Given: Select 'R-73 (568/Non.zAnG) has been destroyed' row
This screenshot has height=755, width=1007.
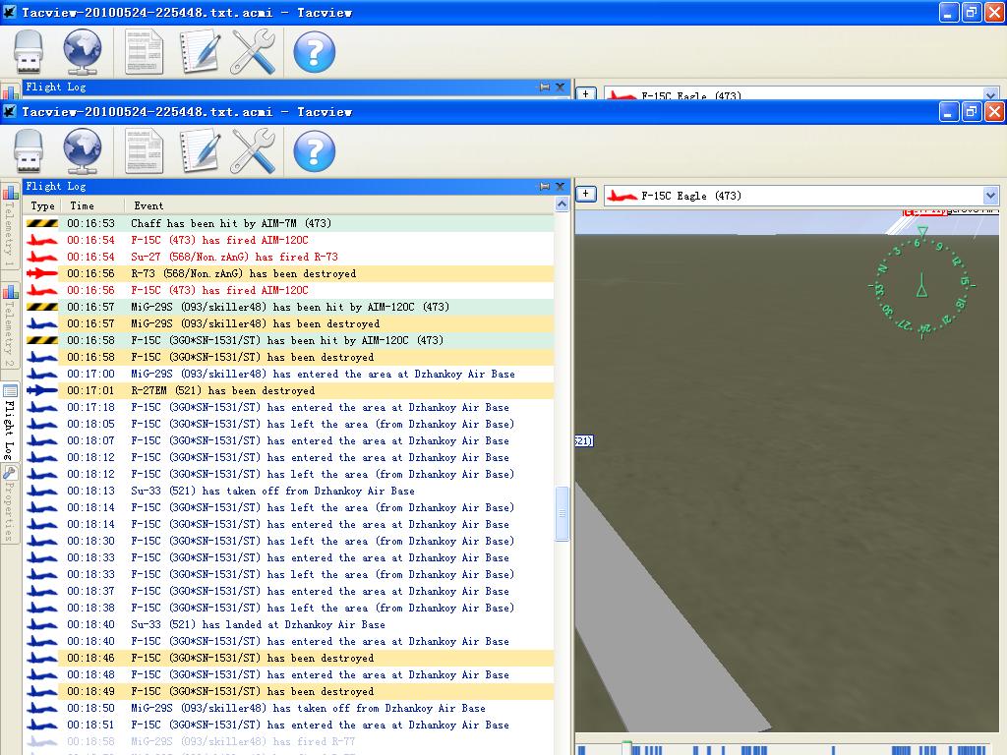Looking at the screenshot, I should coord(289,273).
